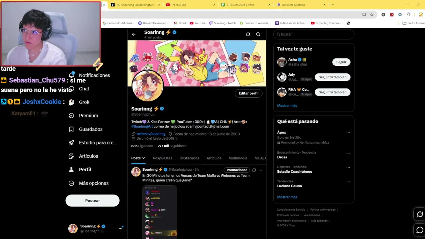Click the Buscar search field

[314, 34]
